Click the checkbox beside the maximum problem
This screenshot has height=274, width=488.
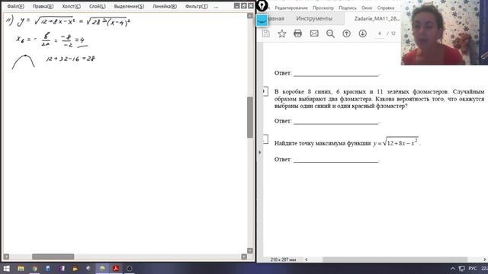(265, 139)
